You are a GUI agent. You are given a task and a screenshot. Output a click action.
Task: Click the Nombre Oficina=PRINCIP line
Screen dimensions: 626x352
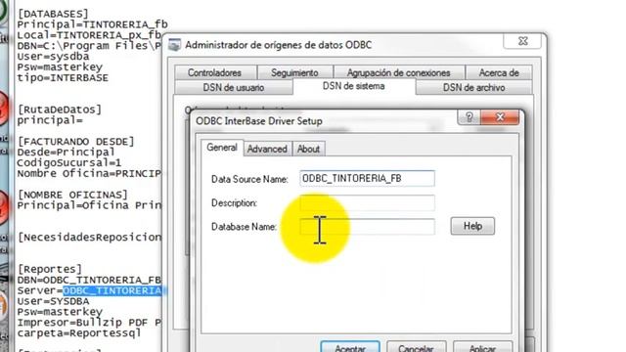89,174
